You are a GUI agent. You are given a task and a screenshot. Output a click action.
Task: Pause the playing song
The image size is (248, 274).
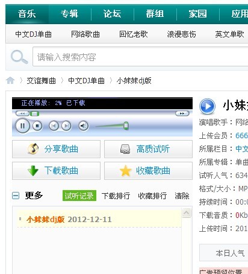22,126
